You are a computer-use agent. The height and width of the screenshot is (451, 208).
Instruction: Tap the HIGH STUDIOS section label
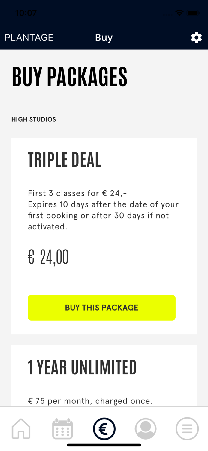click(34, 119)
